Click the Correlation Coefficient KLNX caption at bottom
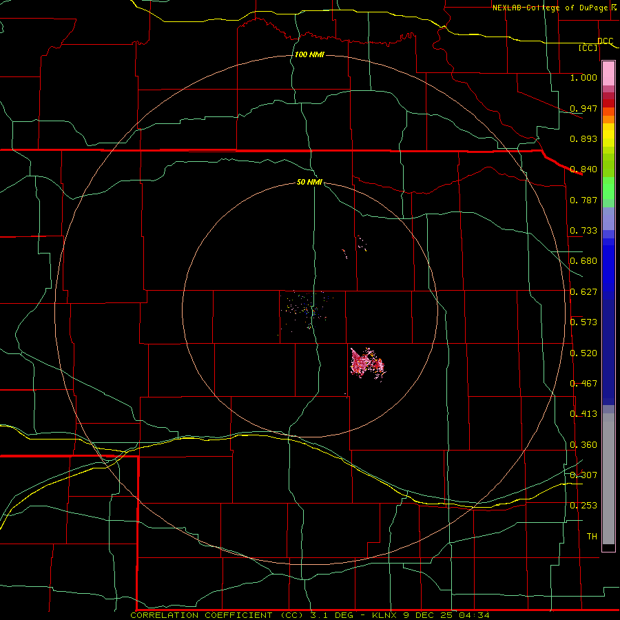The width and height of the screenshot is (620, 620). pos(310,615)
